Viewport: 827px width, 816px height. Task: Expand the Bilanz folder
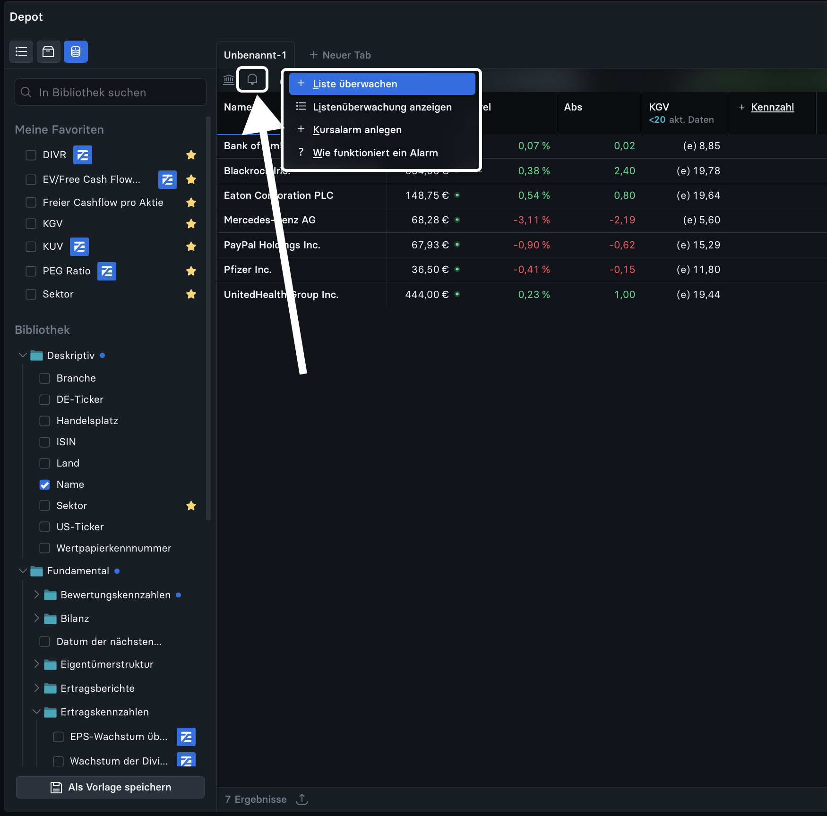[x=36, y=618]
